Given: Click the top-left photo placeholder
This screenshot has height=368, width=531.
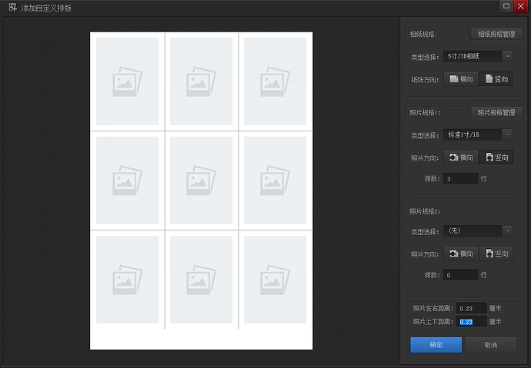Looking at the screenshot, I should click(127, 81).
